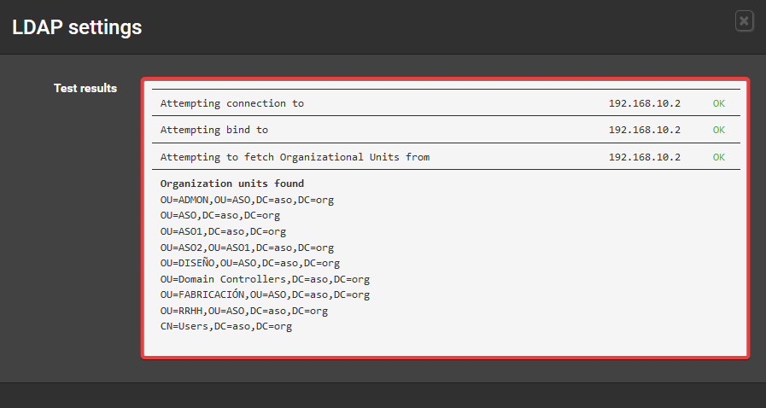
Task: Click the OK status for connection attempt
Action: tap(718, 103)
